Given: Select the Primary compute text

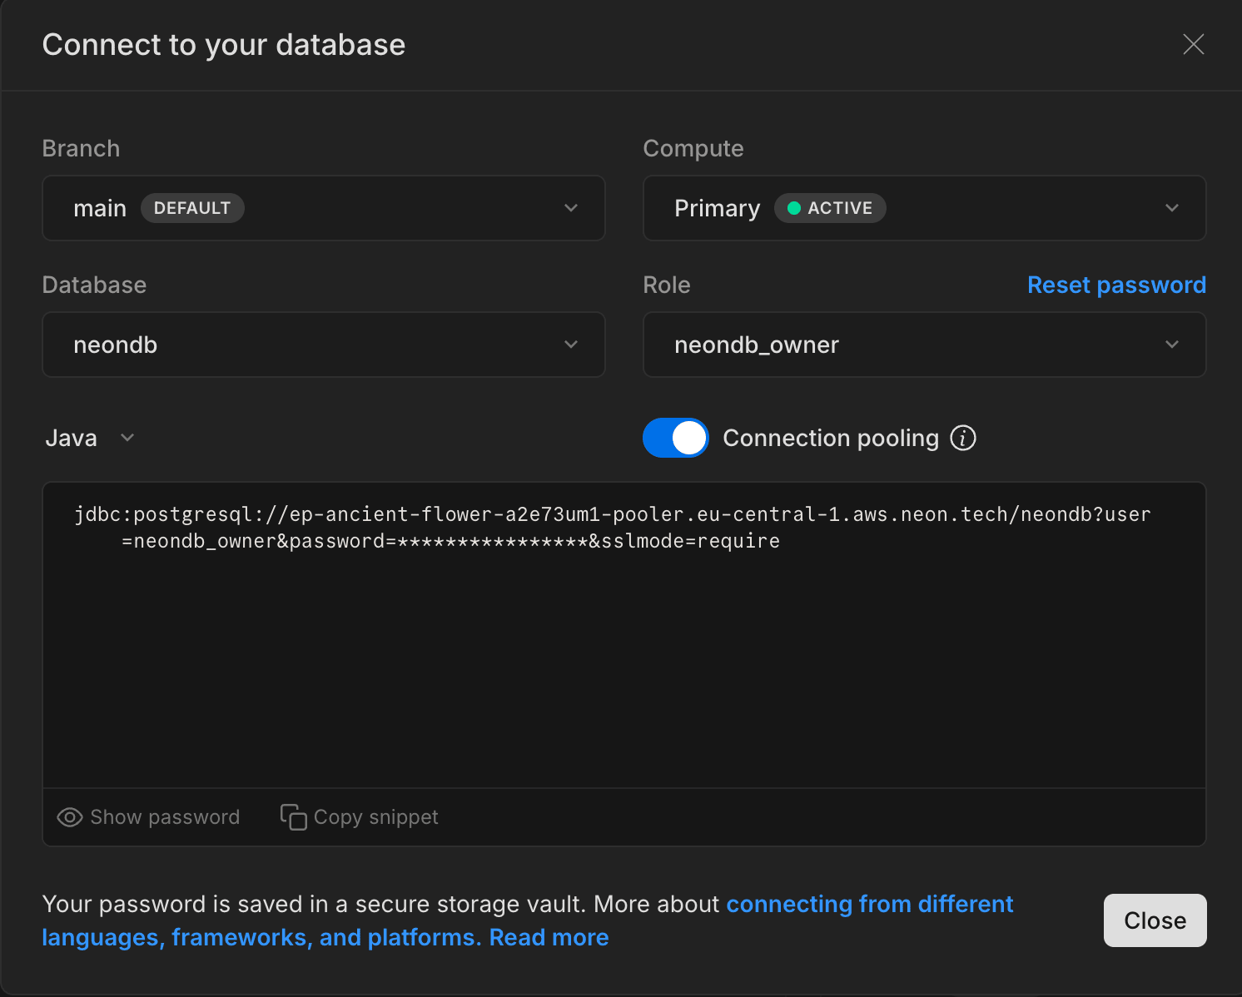Looking at the screenshot, I should coord(717,208).
